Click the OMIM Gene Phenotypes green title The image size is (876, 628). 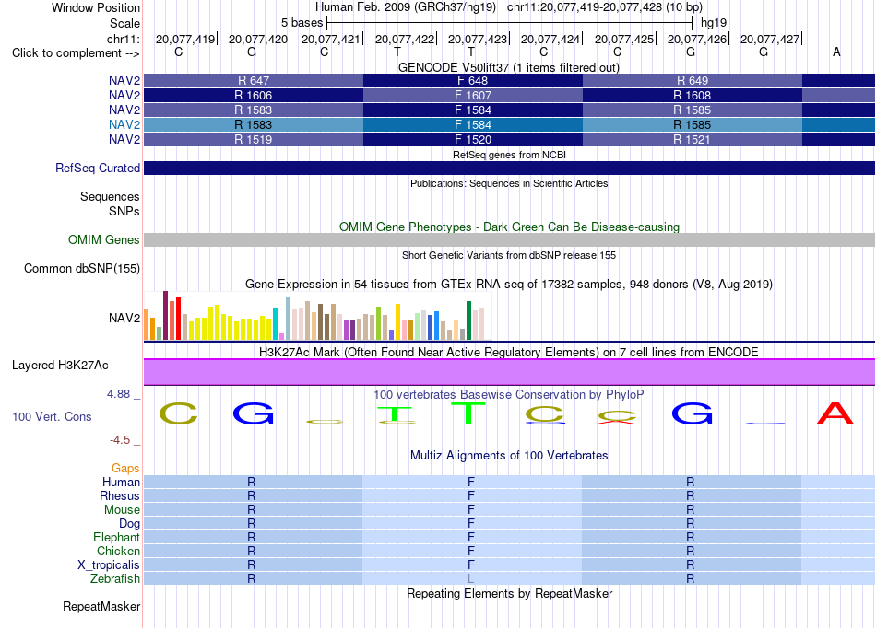pyautogui.click(x=509, y=227)
